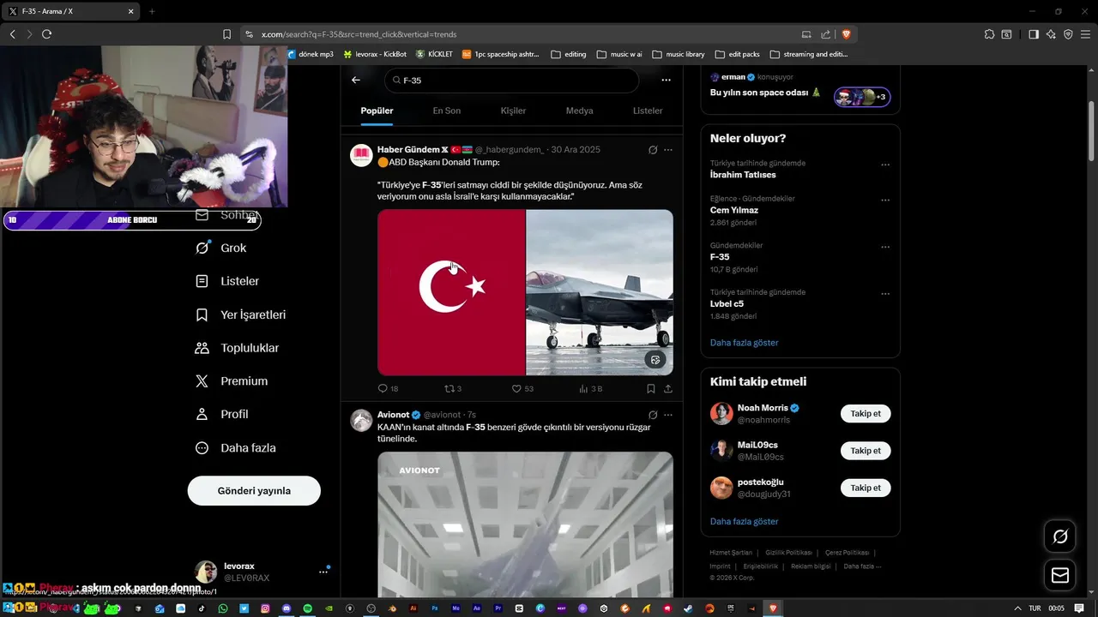
Task: Click the Brave shields lion icon in address bar
Action: pos(847,34)
